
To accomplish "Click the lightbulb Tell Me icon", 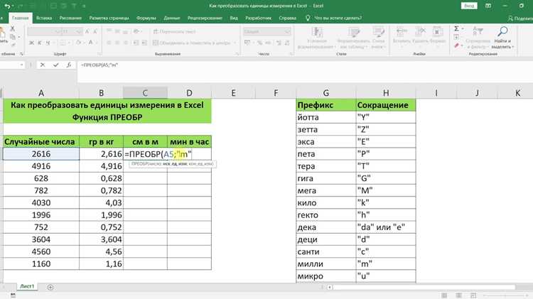I will (x=308, y=18).
